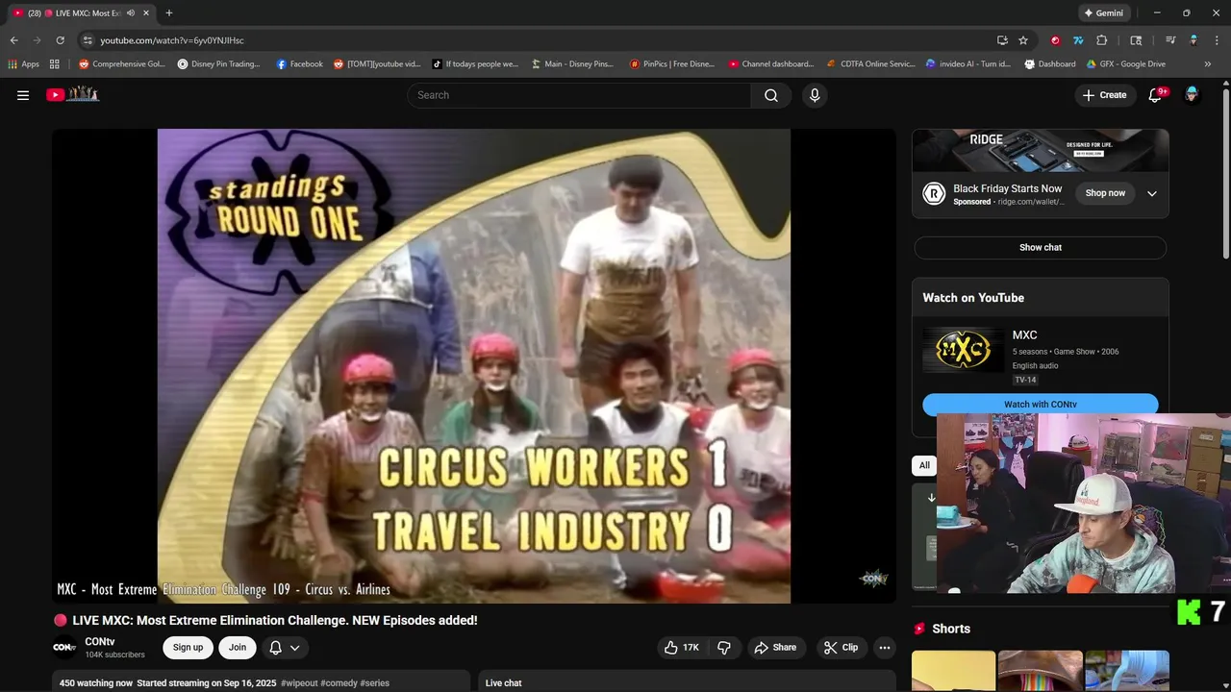View site information icon in address bar
1231x692 pixels.
pos(88,40)
